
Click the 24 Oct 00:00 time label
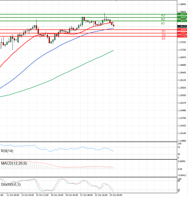coord(116,195)
